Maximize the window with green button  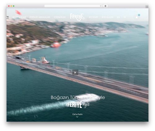(x=14, y=6)
